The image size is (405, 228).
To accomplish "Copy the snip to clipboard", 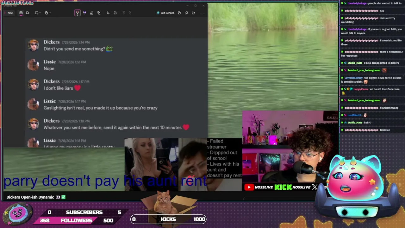I will coord(186,13).
